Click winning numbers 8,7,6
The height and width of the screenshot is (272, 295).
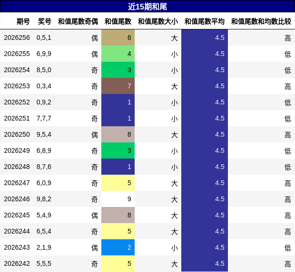click(x=44, y=167)
